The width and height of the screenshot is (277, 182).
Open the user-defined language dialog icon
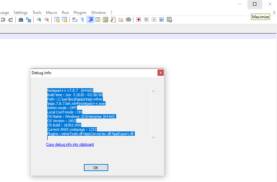(98, 20)
